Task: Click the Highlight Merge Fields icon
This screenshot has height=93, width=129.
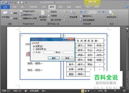Action: [43, 13]
